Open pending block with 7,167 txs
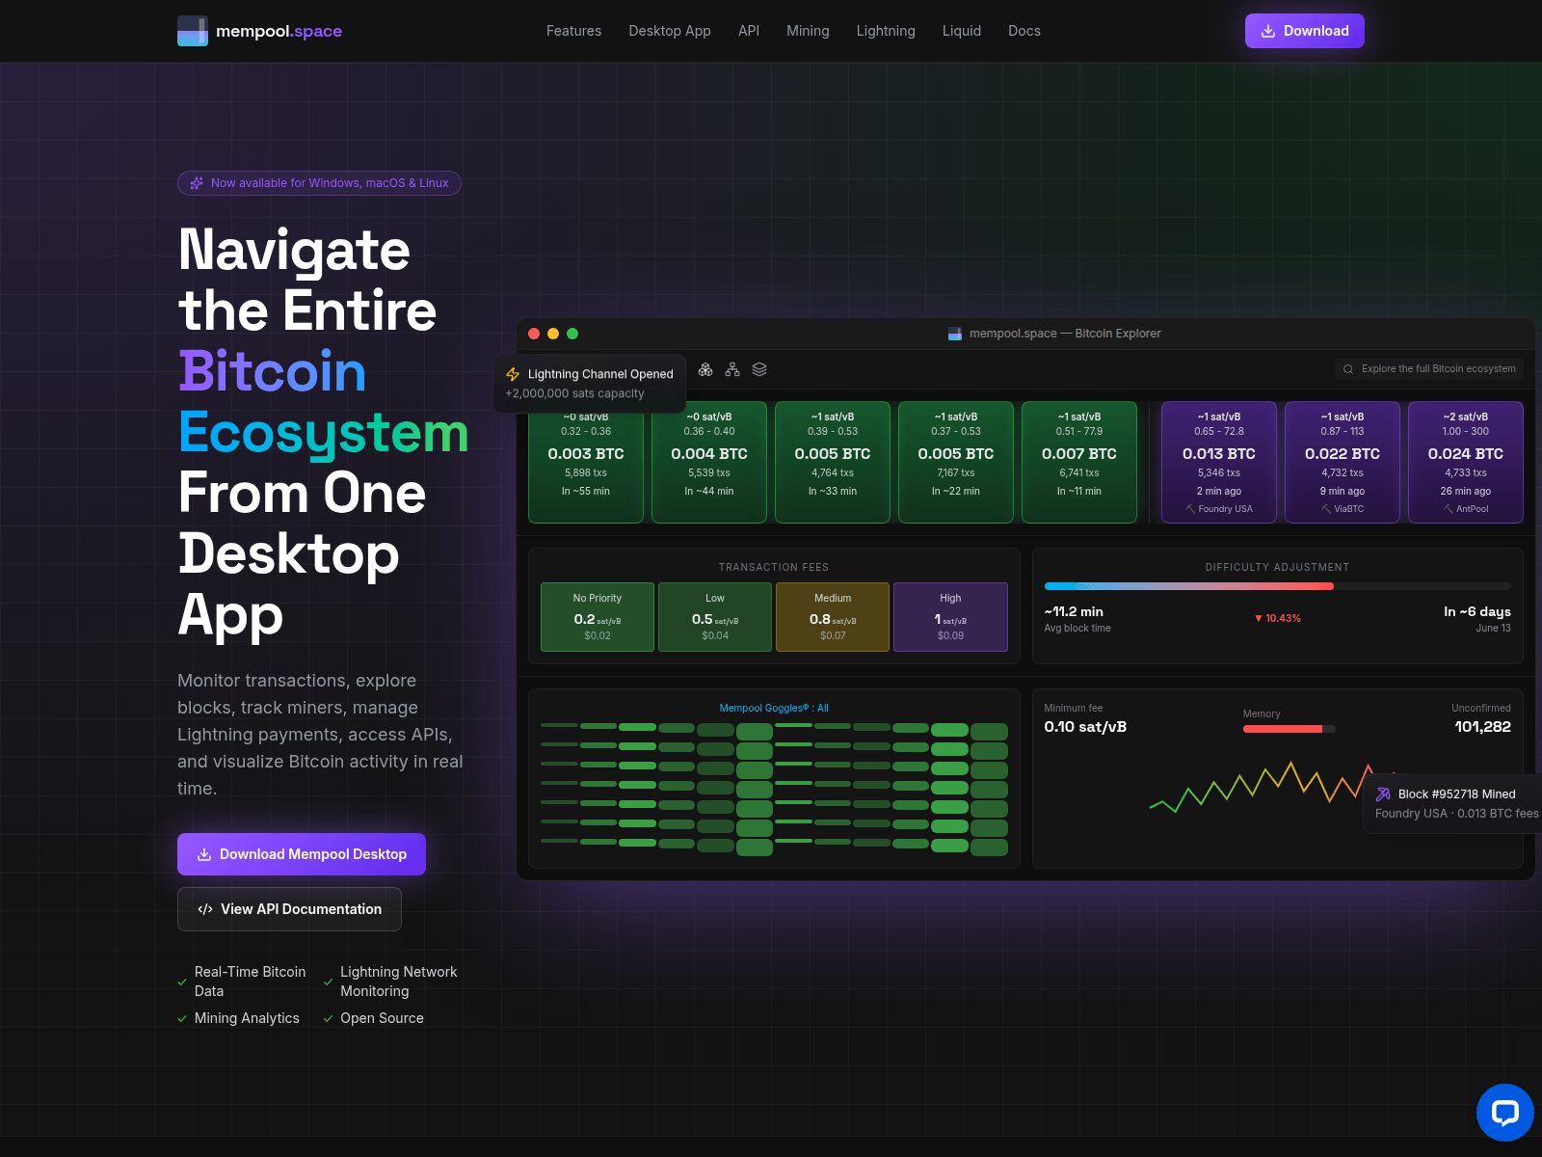 [x=956, y=463]
